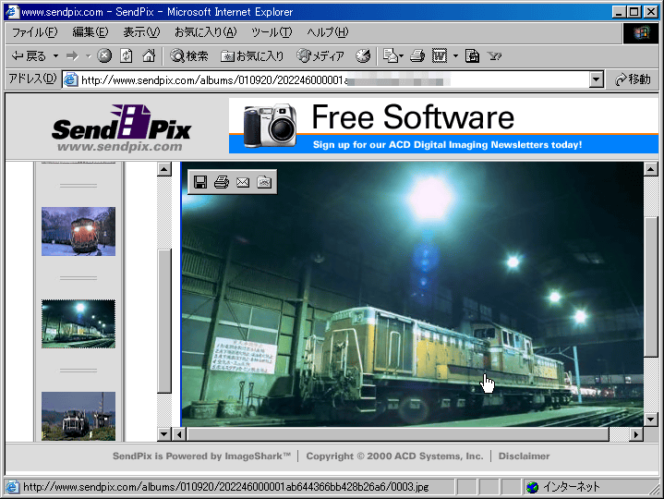Open the 検索 search pane
The height and width of the screenshot is (499, 664).
click(x=189, y=56)
